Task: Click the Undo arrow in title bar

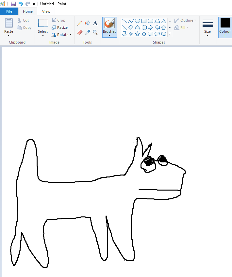Action: pos(21,4)
